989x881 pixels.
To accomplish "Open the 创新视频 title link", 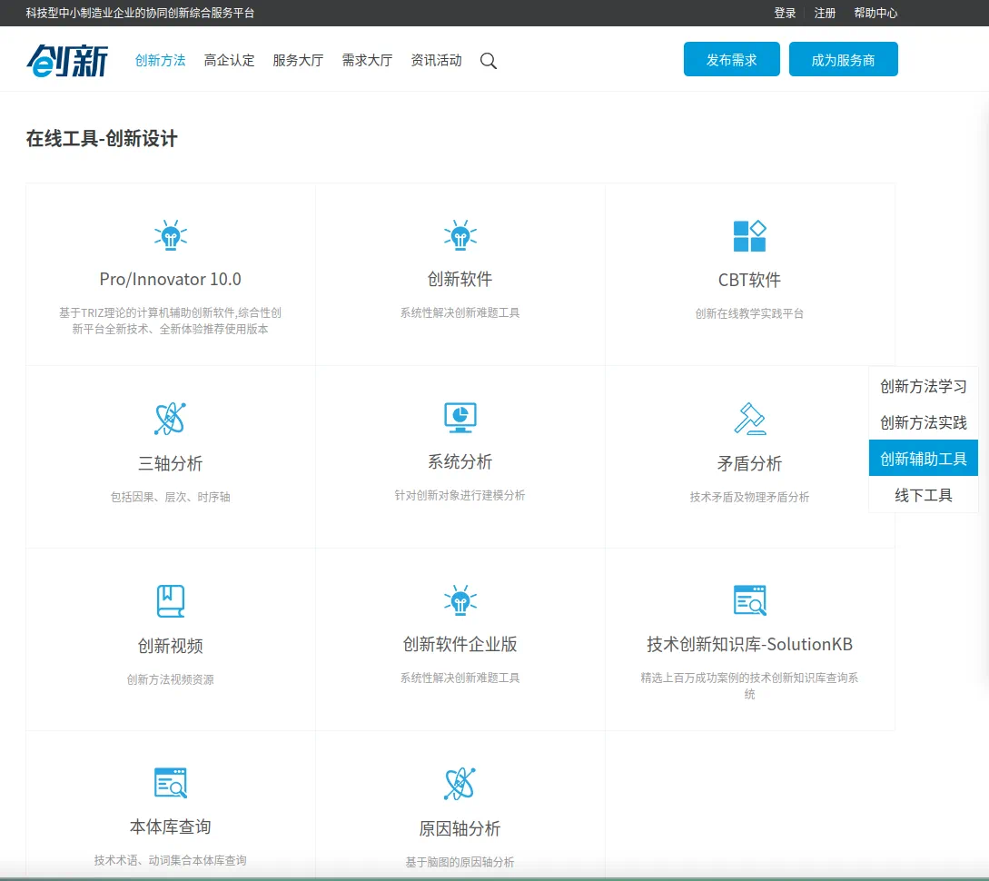I will [x=171, y=646].
